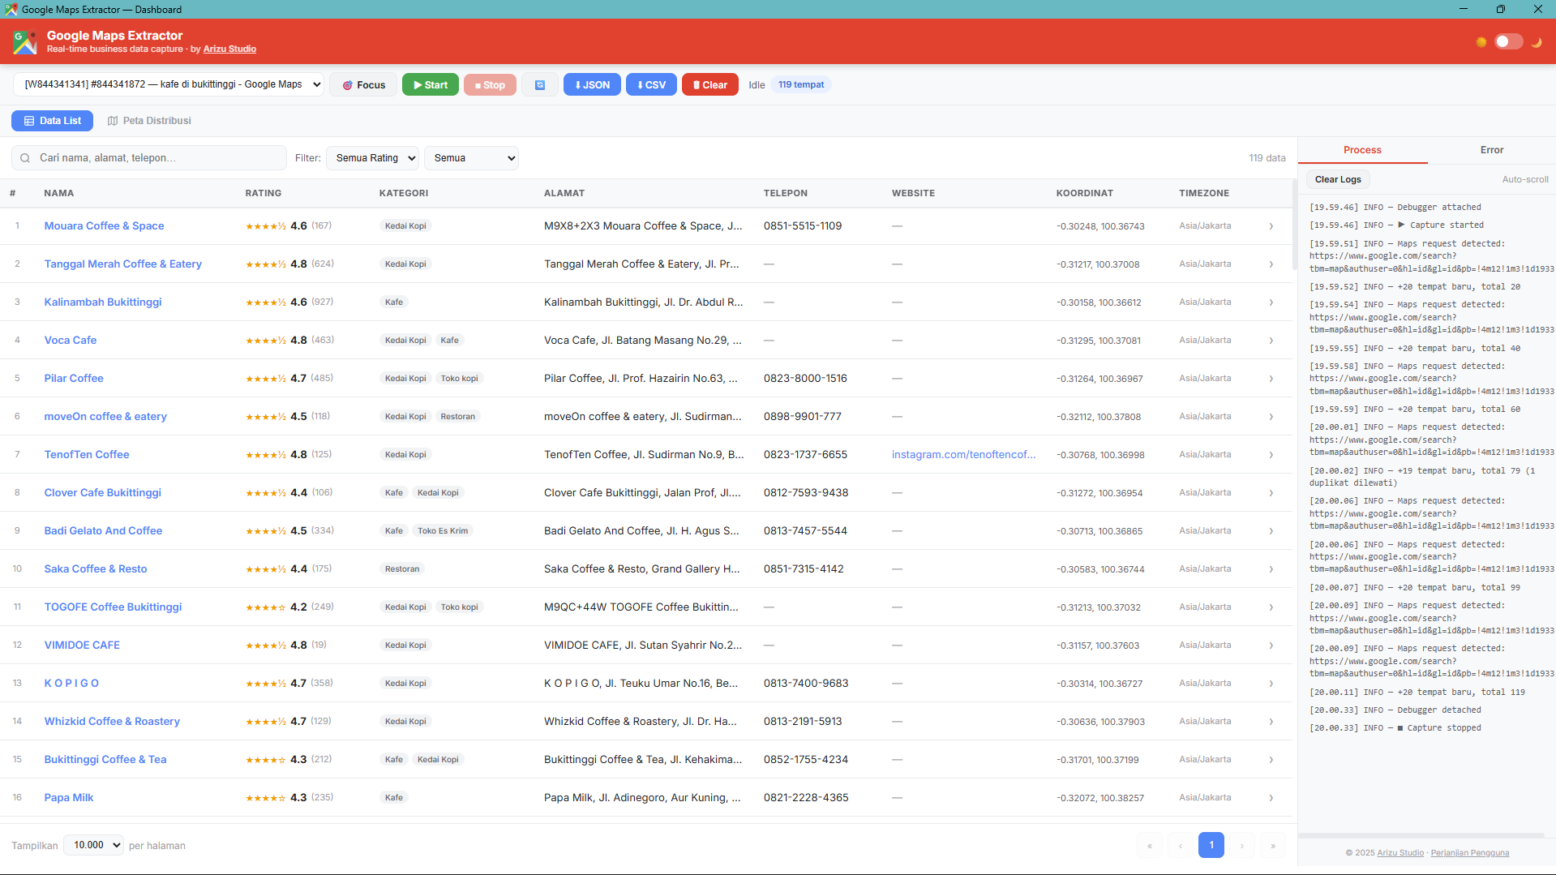This screenshot has width=1556, height=875.
Task: Open the browser tab selector dropdown
Action: pyautogui.click(x=169, y=84)
